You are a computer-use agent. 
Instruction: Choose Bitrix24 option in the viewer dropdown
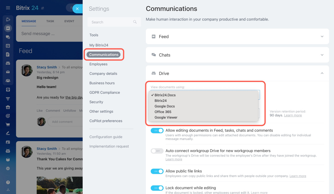tap(203, 101)
